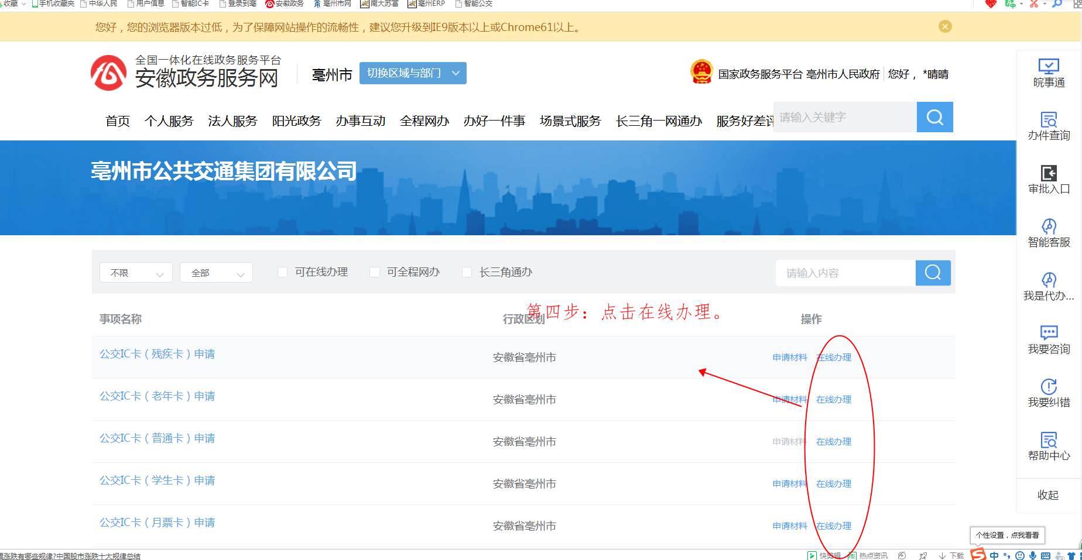Click 在线办理 for 老年卡 application
The height and width of the screenshot is (560, 1082).
tap(834, 400)
